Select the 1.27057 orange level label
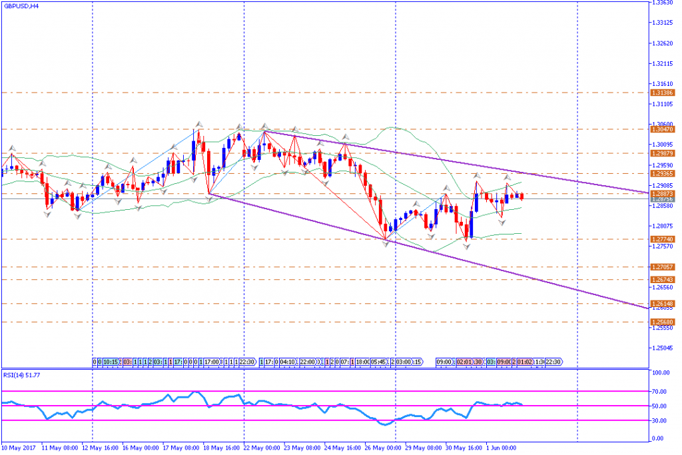Image resolution: width=682 pixels, height=455 pixels. pyautogui.click(x=661, y=267)
